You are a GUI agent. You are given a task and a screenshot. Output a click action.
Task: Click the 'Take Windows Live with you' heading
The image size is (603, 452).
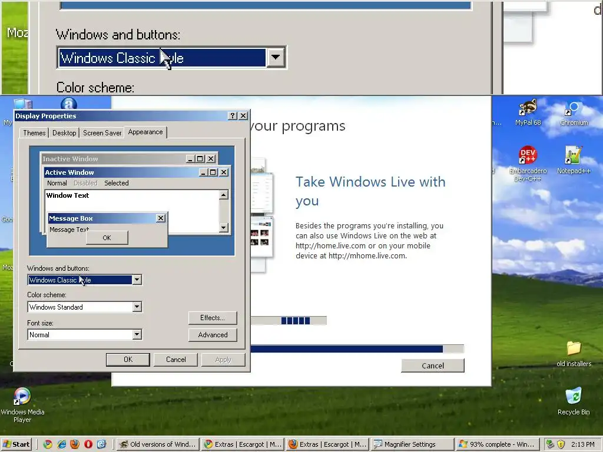coord(370,191)
